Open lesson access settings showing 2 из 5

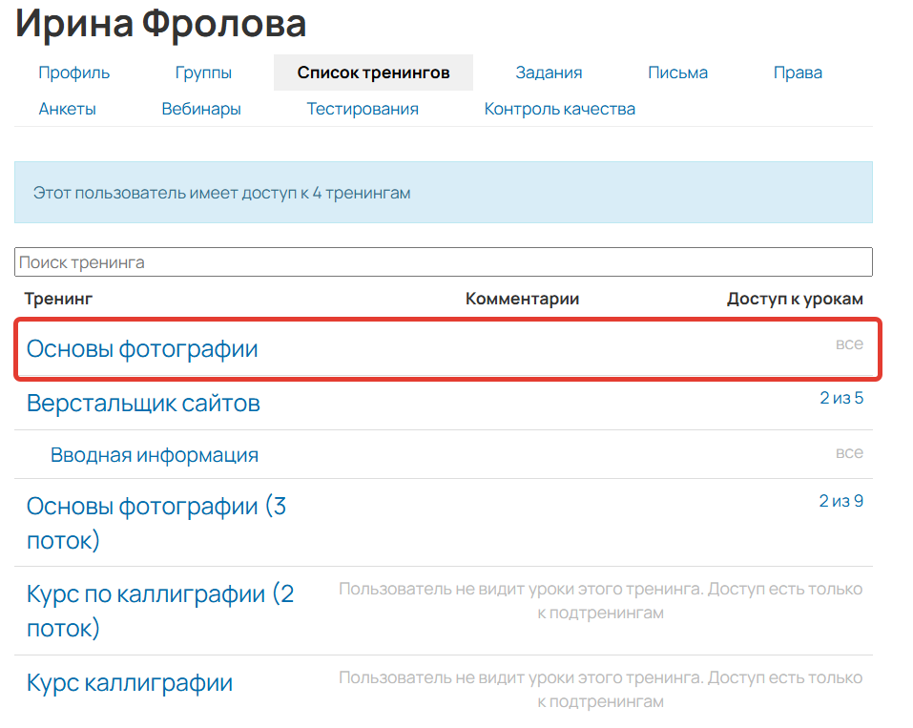point(840,397)
